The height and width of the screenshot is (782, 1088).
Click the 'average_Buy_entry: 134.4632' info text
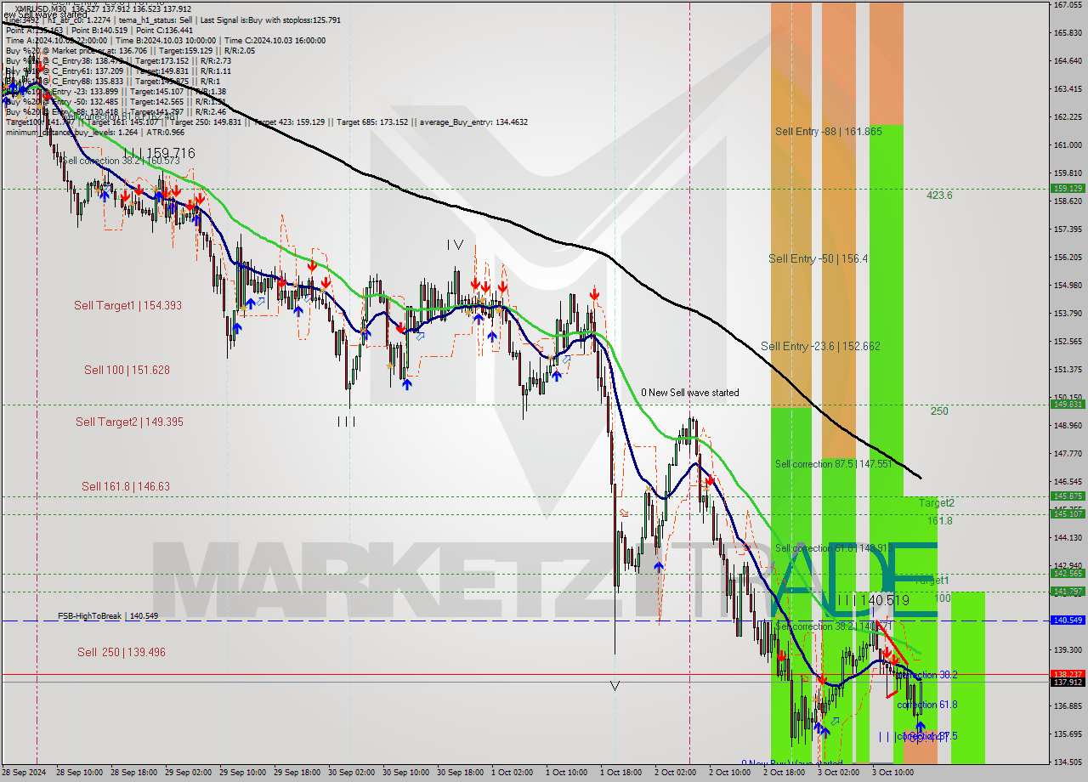click(472, 122)
